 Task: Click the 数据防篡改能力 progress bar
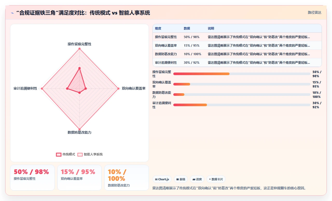(242, 95)
